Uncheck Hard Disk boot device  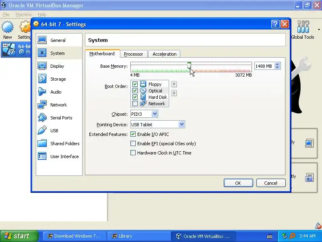(135, 97)
